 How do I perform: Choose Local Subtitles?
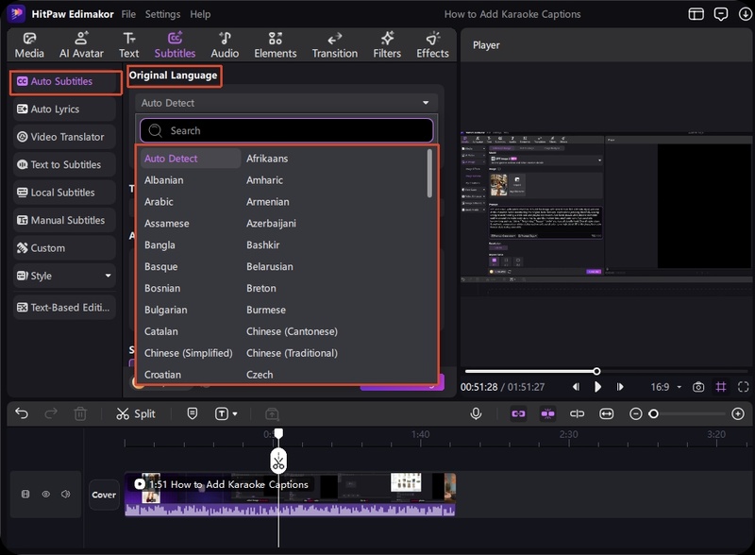click(x=64, y=193)
